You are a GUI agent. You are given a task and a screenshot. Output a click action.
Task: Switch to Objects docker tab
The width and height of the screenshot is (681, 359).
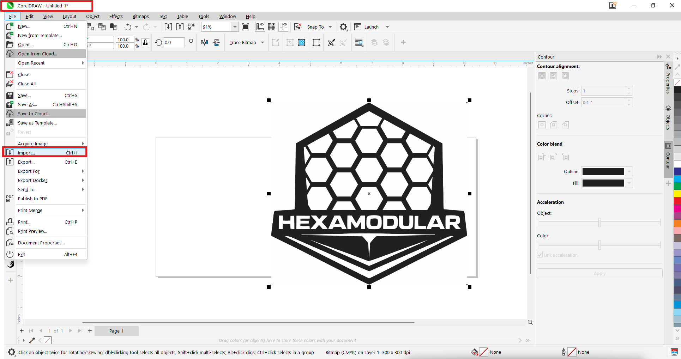tap(668, 118)
